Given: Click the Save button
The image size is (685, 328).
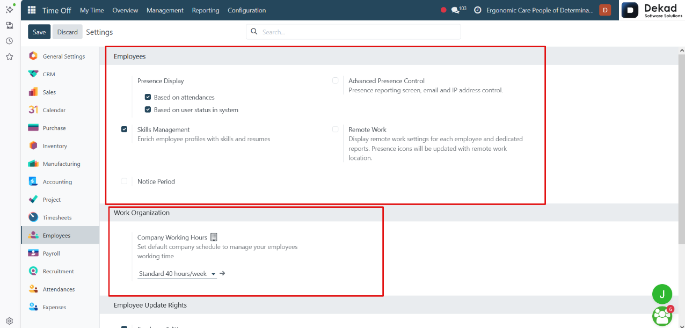Looking at the screenshot, I should pyautogui.click(x=39, y=32).
